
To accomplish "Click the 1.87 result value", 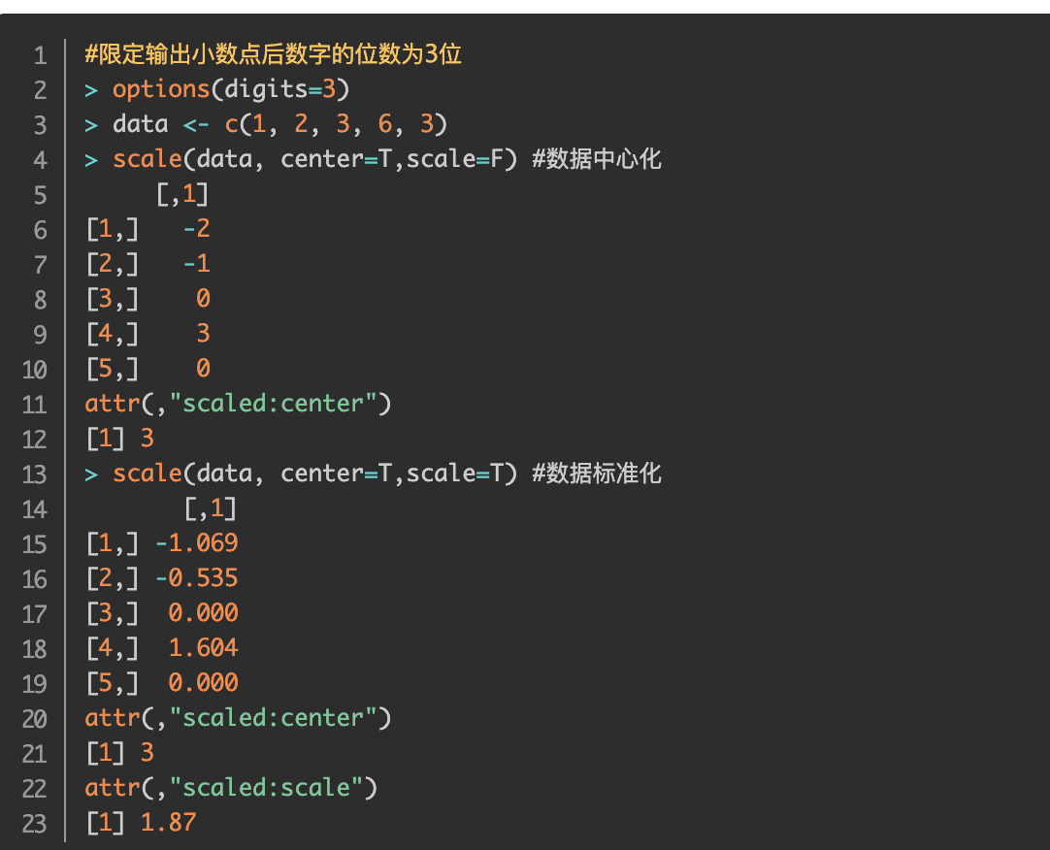I will pos(169,823).
